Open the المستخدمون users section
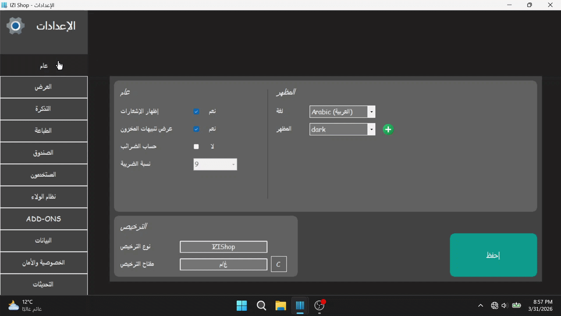 tap(44, 175)
